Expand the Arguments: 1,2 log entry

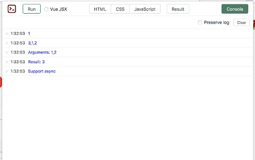pyautogui.click(x=6, y=52)
